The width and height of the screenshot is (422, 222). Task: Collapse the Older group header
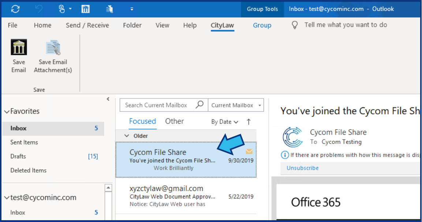pyautogui.click(x=127, y=136)
